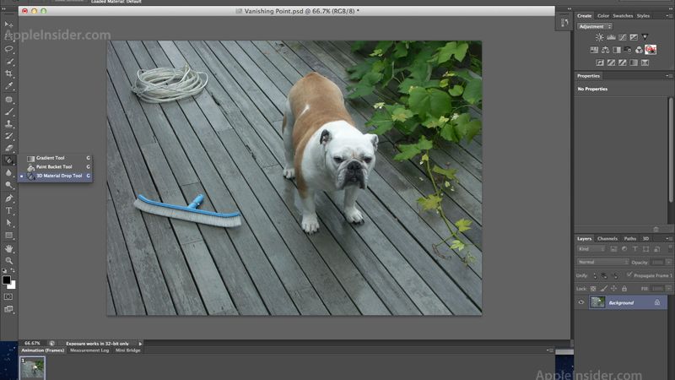Select the Move tool in the toolbar
Screen dimensions: 675x380
click(x=8, y=24)
